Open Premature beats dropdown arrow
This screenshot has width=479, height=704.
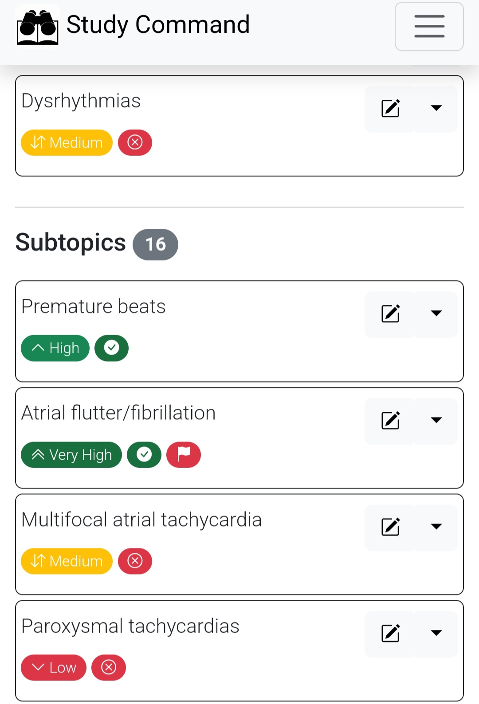(436, 314)
